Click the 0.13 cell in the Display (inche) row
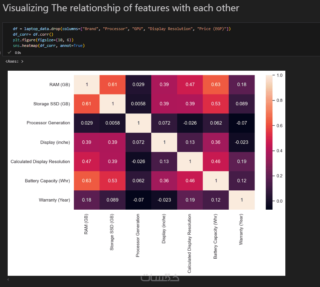320x287 pixels. click(x=190, y=142)
